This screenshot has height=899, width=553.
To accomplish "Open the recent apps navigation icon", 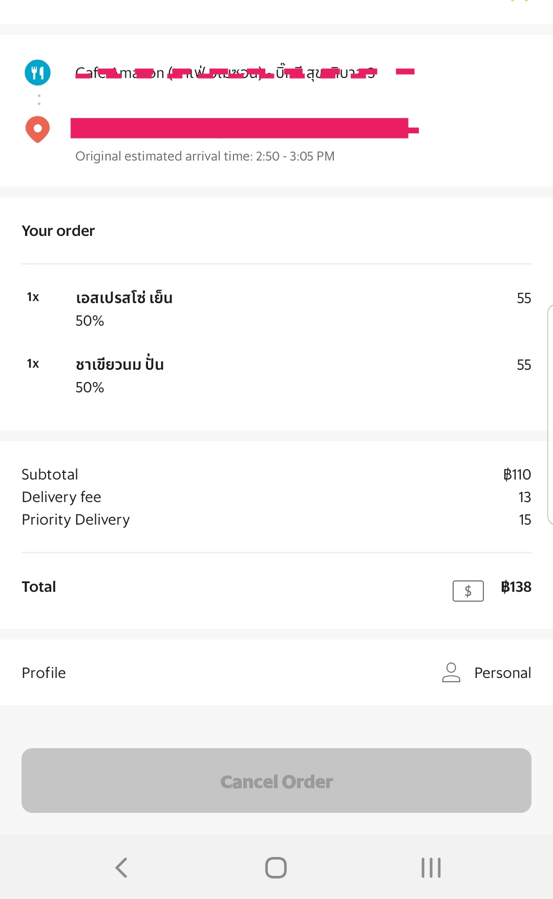I will click(x=431, y=868).
